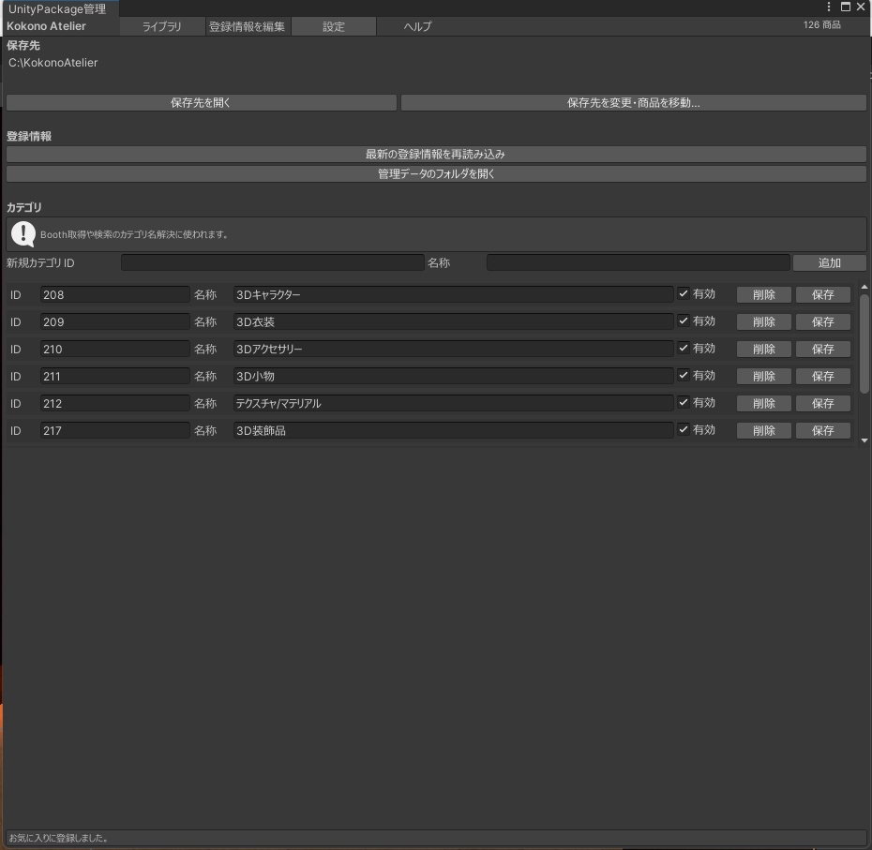872x850 pixels.
Task: Click category list scrollbar up arrow
Action: (x=864, y=288)
